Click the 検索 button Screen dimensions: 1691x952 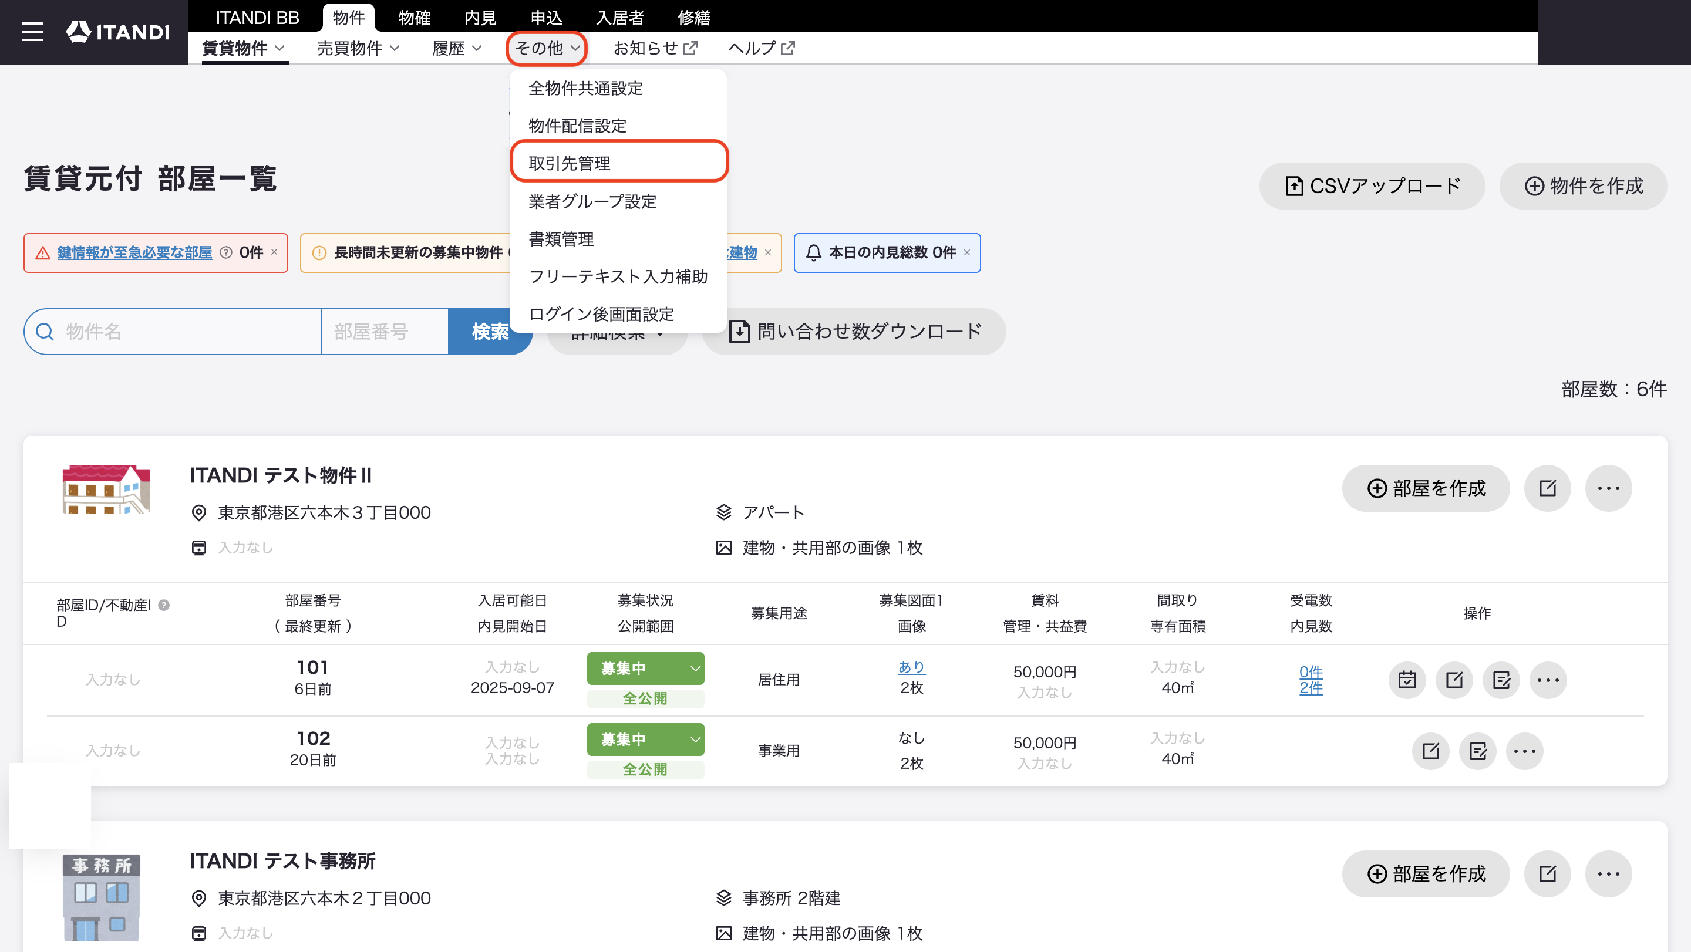point(489,332)
